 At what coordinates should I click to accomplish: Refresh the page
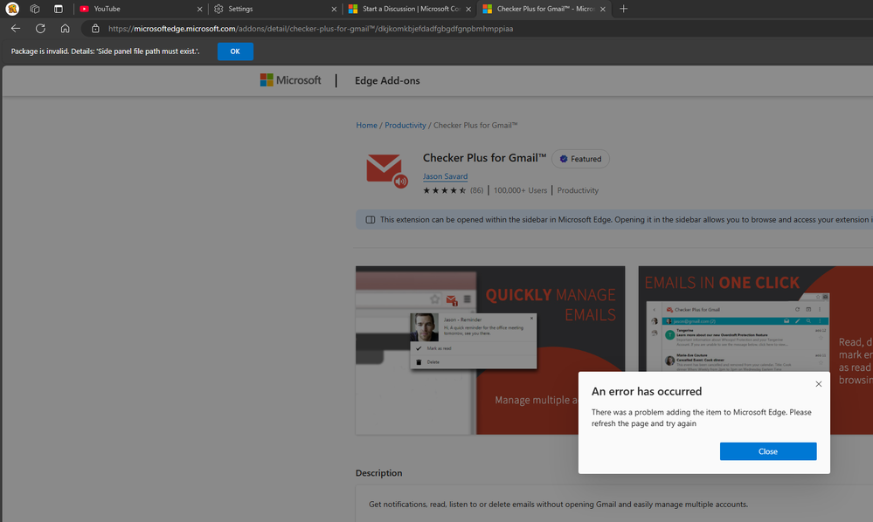point(40,28)
